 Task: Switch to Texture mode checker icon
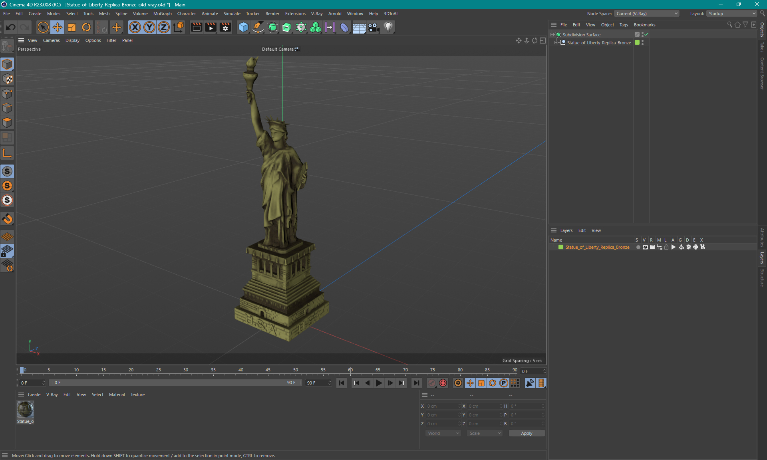click(7, 79)
